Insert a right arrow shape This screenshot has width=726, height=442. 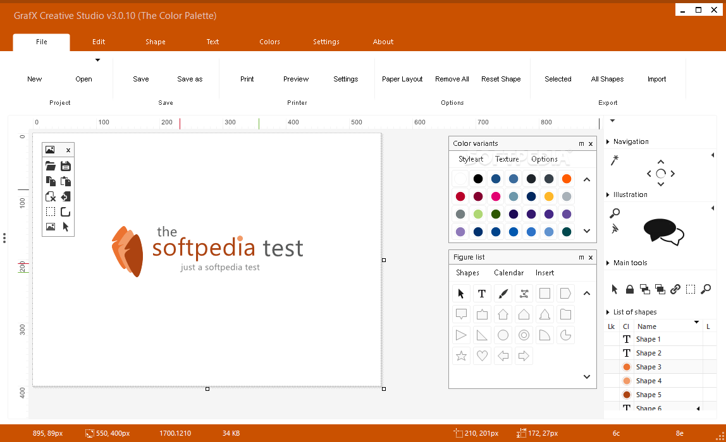pyautogui.click(x=524, y=356)
